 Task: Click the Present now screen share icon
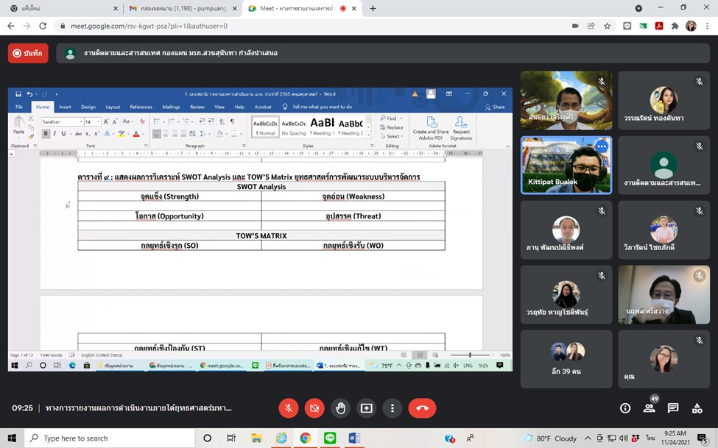click(x=366, y=408)
